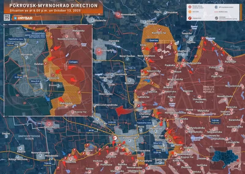Click the Cottages label in the inset map

[73, 62]
